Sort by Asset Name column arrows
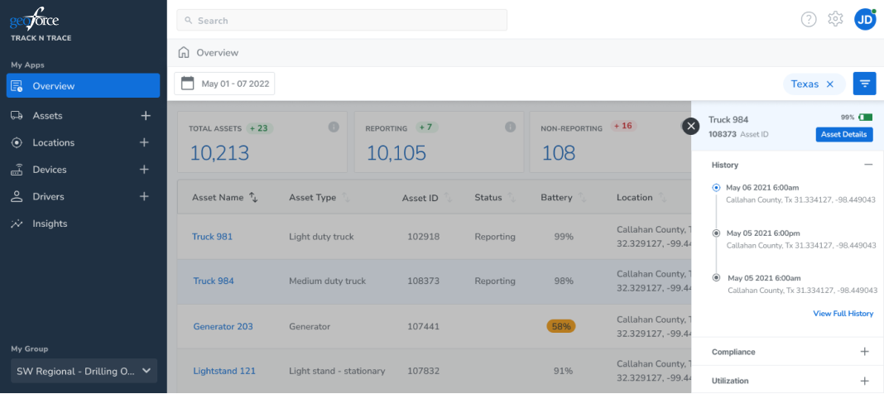Viewport: 884px width, 394px height. (x=253, y=197)
